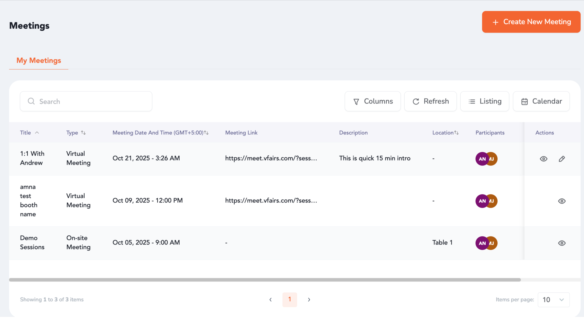Open the Columns filter dropdown
The image size is (584, 323).
[373, 101]
